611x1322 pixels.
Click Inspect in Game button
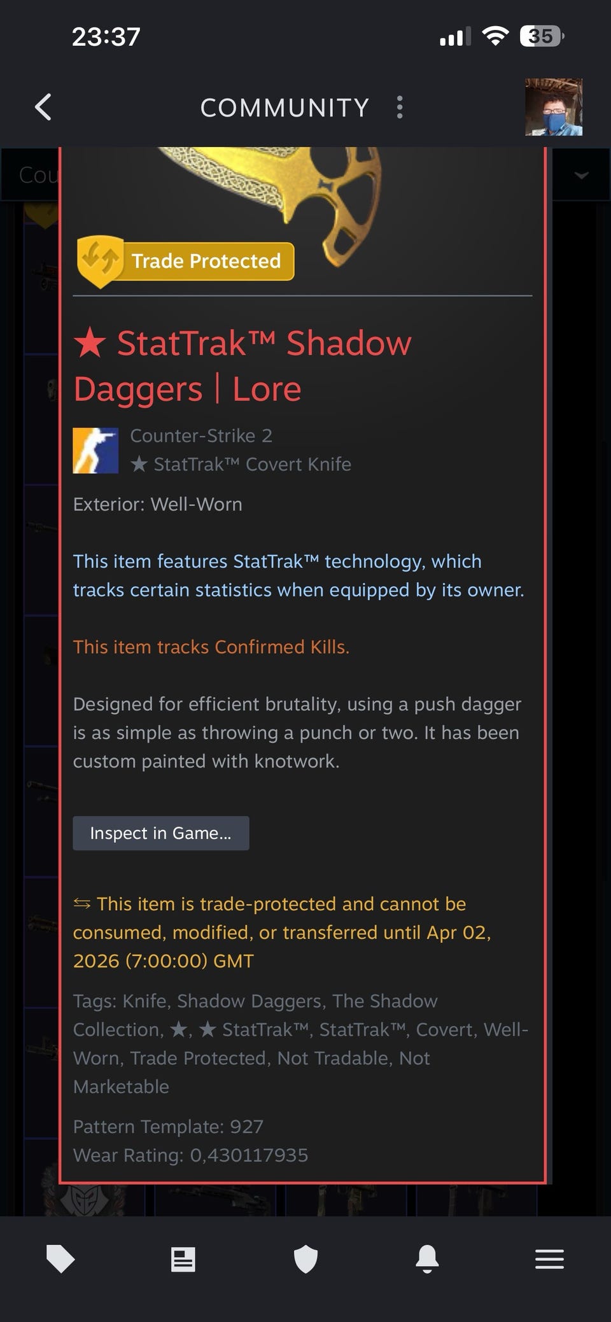tap(161, 833)
